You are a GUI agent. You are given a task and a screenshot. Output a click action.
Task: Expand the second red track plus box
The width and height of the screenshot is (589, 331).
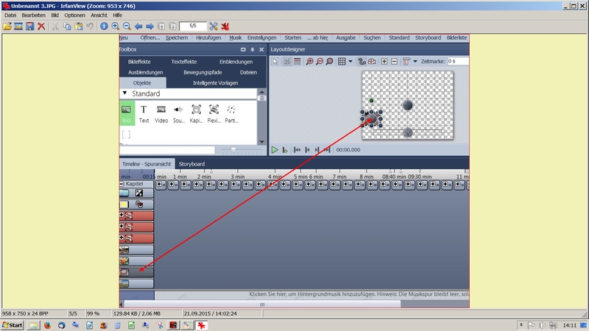click(x=122, y=227)
